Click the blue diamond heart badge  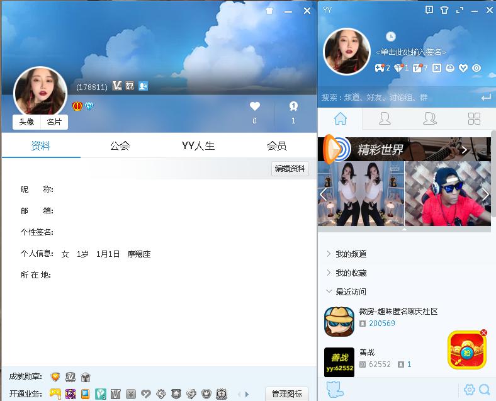[89, 106]
